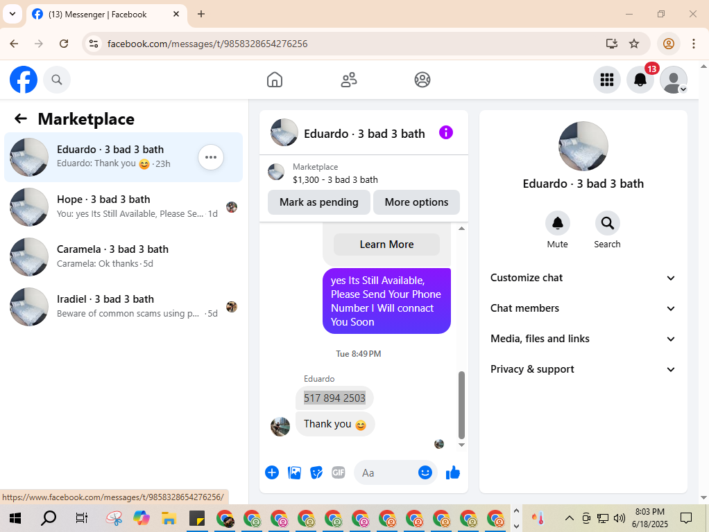This screenshot has height=532, width=709.
Task: Expand Customize chat section
Action: click(583, 278)
